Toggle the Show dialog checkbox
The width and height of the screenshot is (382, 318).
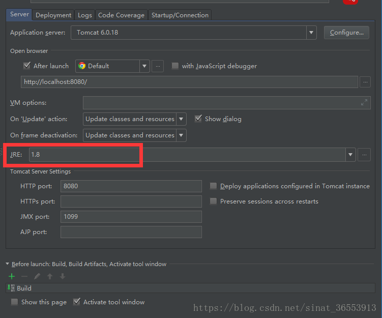pyautogui.click(x=198, y=119)
